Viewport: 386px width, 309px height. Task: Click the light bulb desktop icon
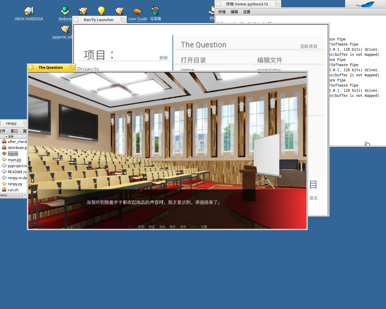[x=101, y=11]
